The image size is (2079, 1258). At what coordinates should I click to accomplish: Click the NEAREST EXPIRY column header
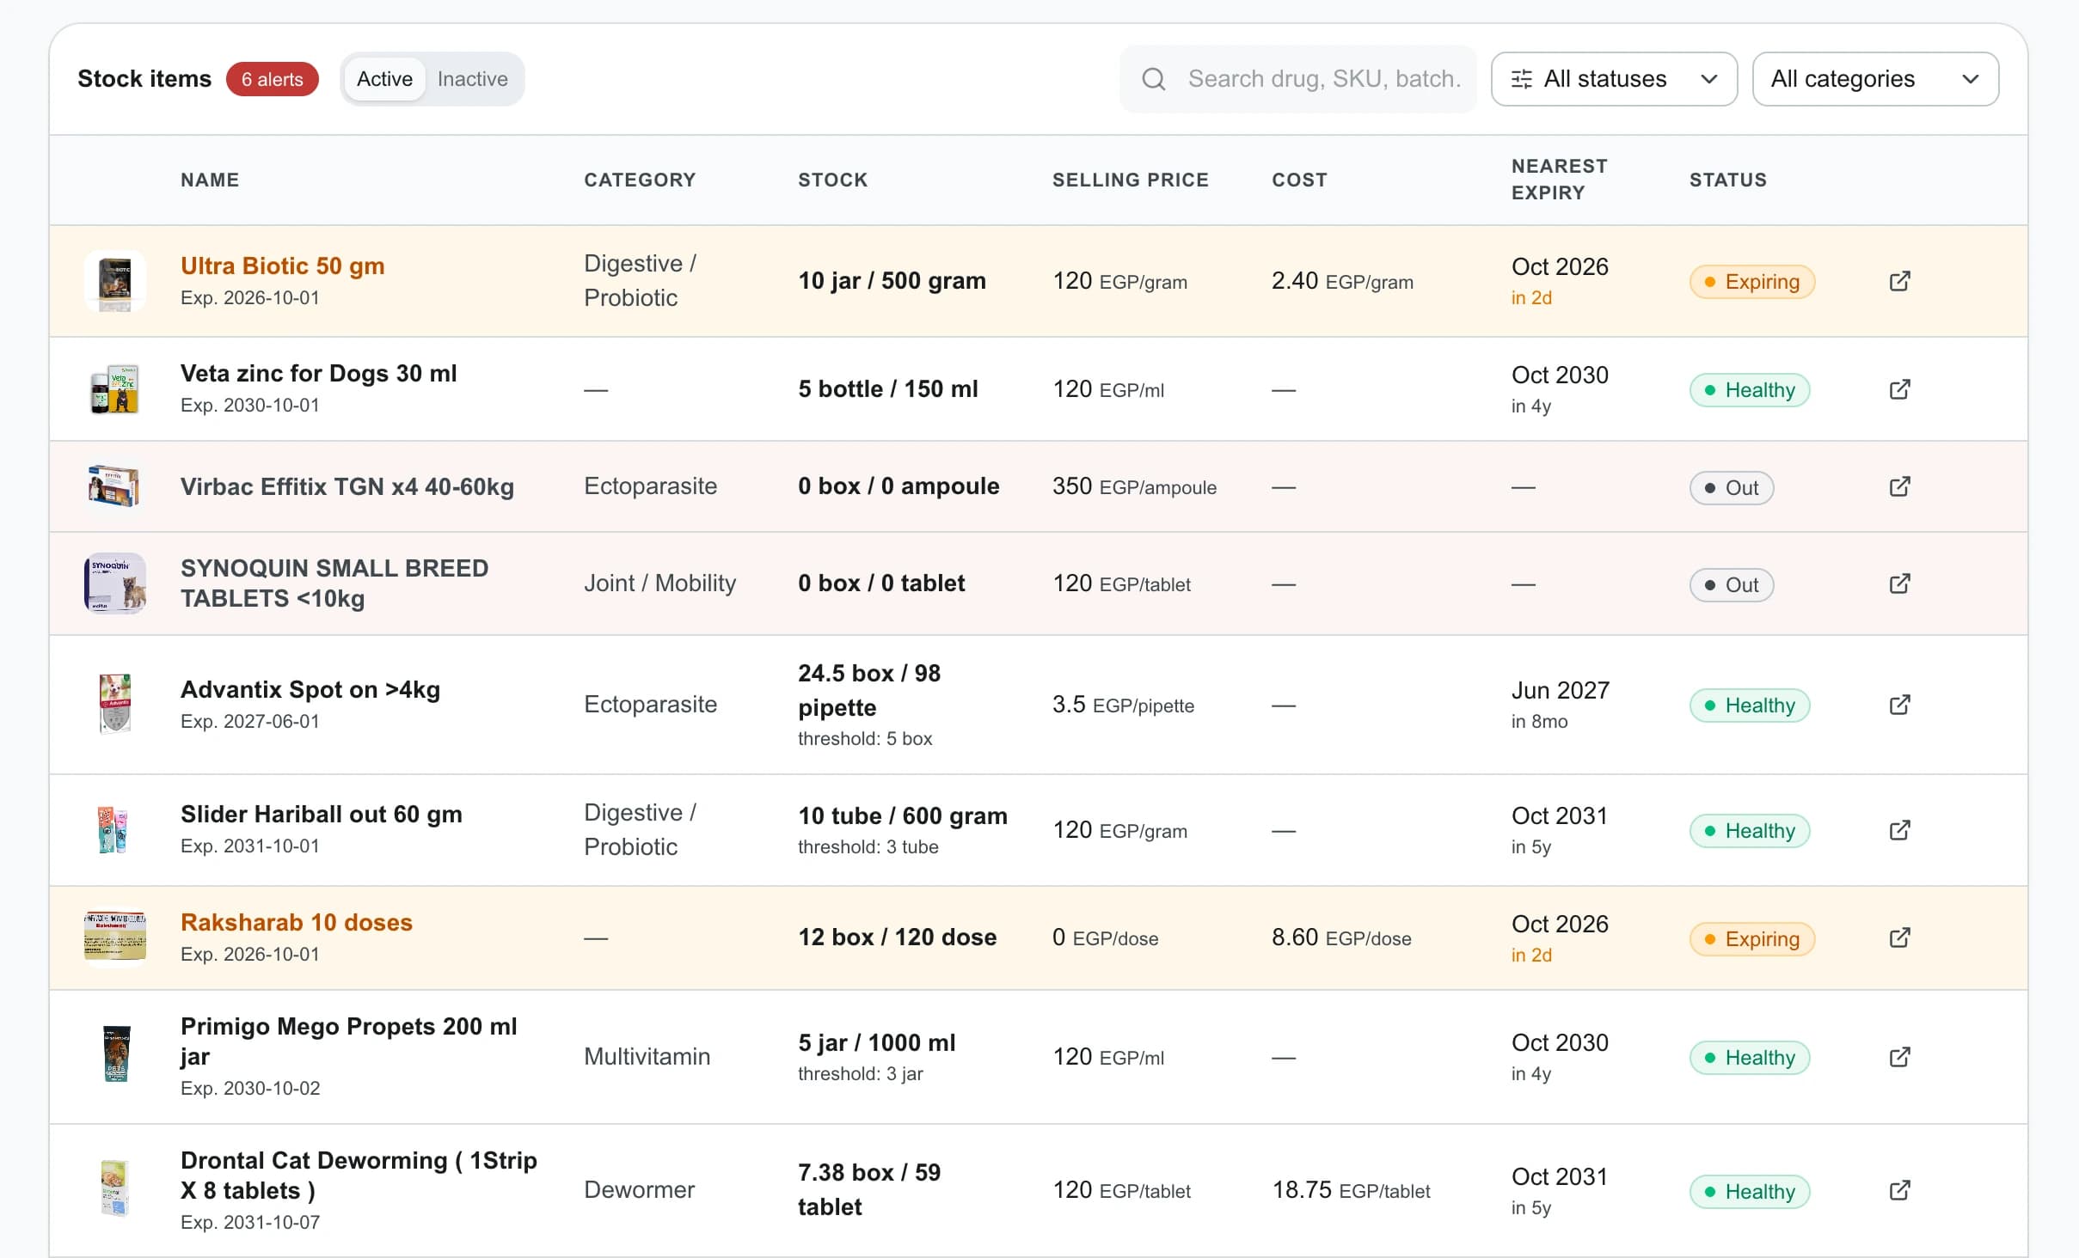tap(1559, 180)
